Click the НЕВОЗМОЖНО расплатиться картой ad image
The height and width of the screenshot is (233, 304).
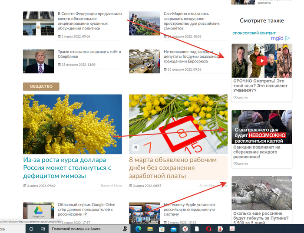point(262,127)
